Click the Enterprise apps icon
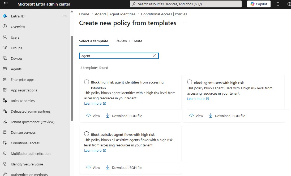The height and width of the screenshot is (176, 291). coord(5,80)
